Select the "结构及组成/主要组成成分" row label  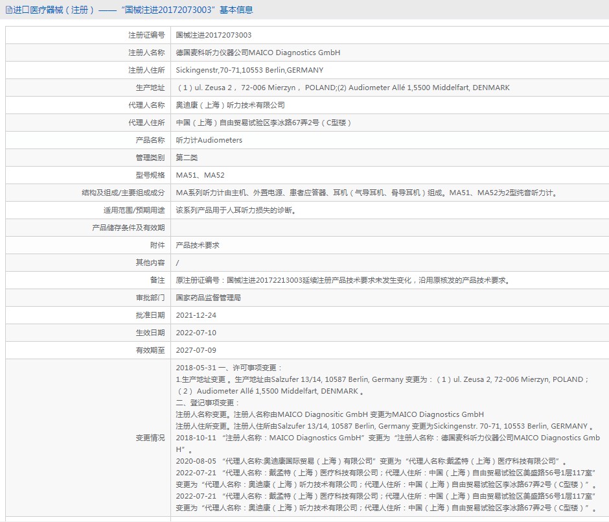coord(123,193)
